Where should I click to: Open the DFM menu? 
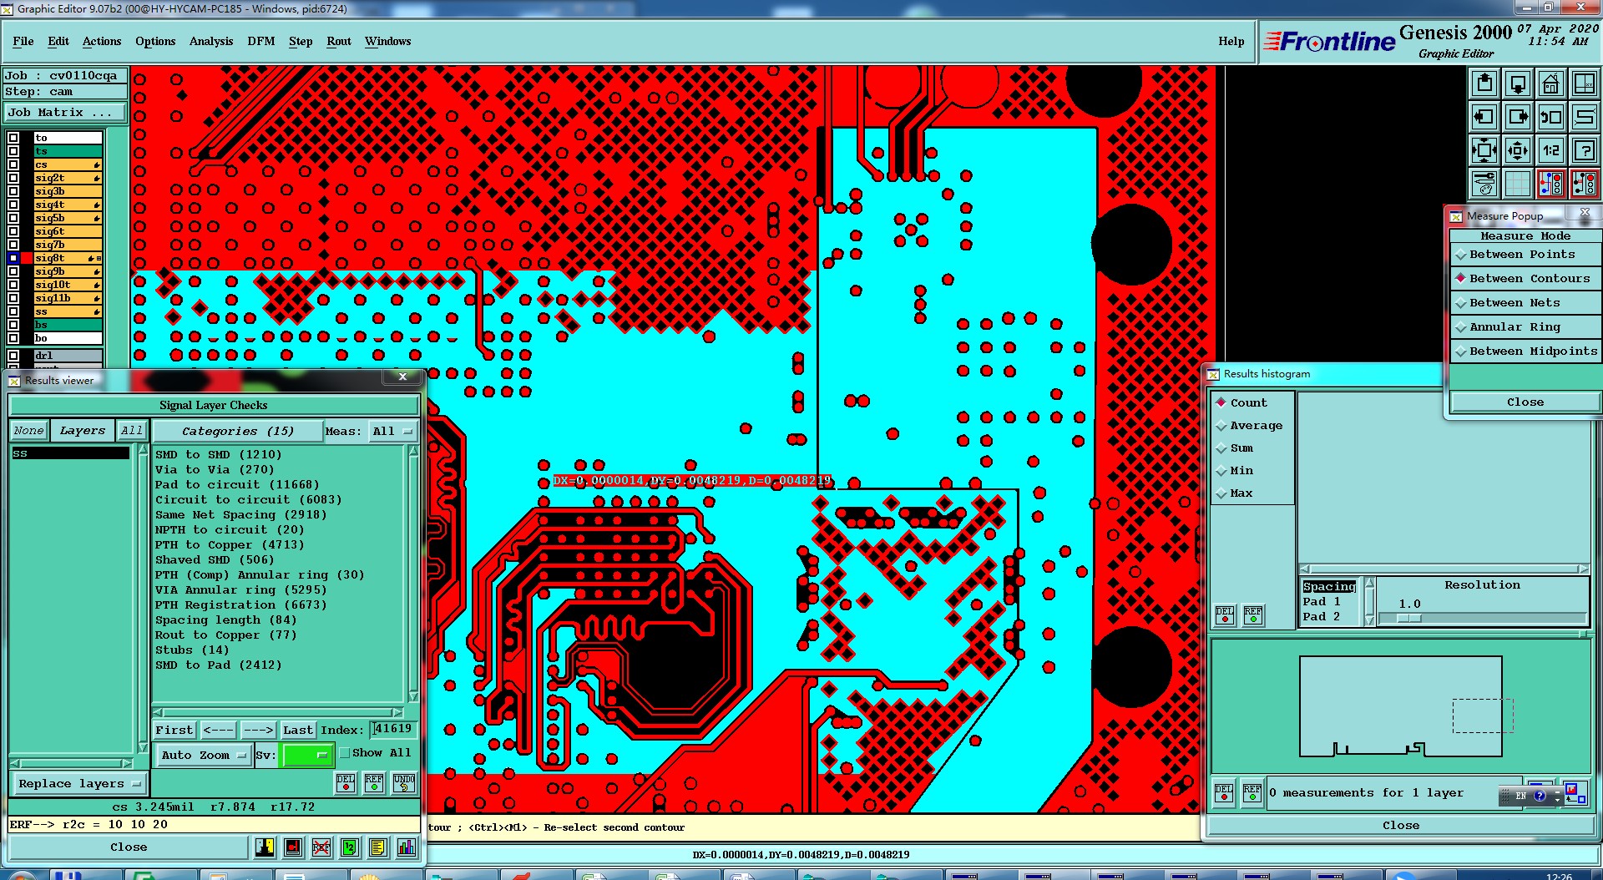pyautogui.click(x=261, y=41)
